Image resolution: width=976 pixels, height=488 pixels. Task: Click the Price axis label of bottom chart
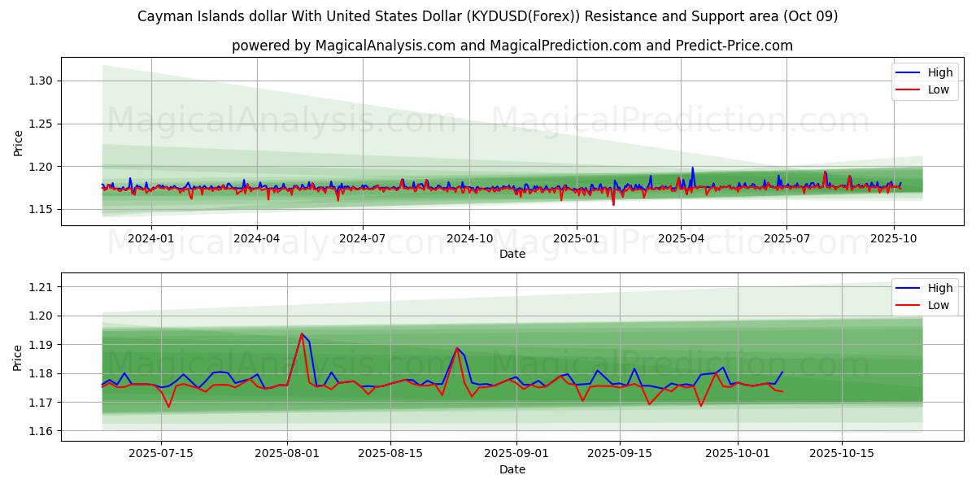click(19, 357)
